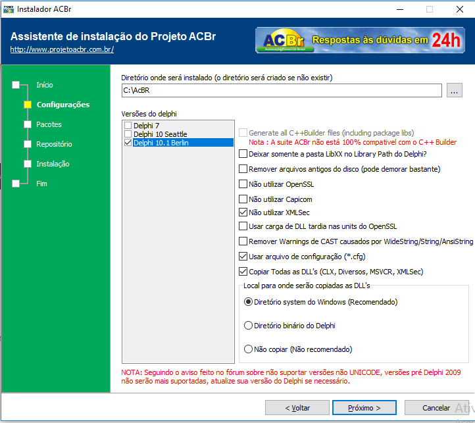
Task: Click the 'Instalação' wizard step
Action: [x=53, y=164]
